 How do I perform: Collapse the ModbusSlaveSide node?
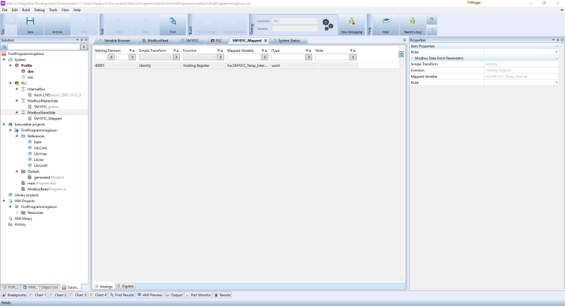[17, 113]
